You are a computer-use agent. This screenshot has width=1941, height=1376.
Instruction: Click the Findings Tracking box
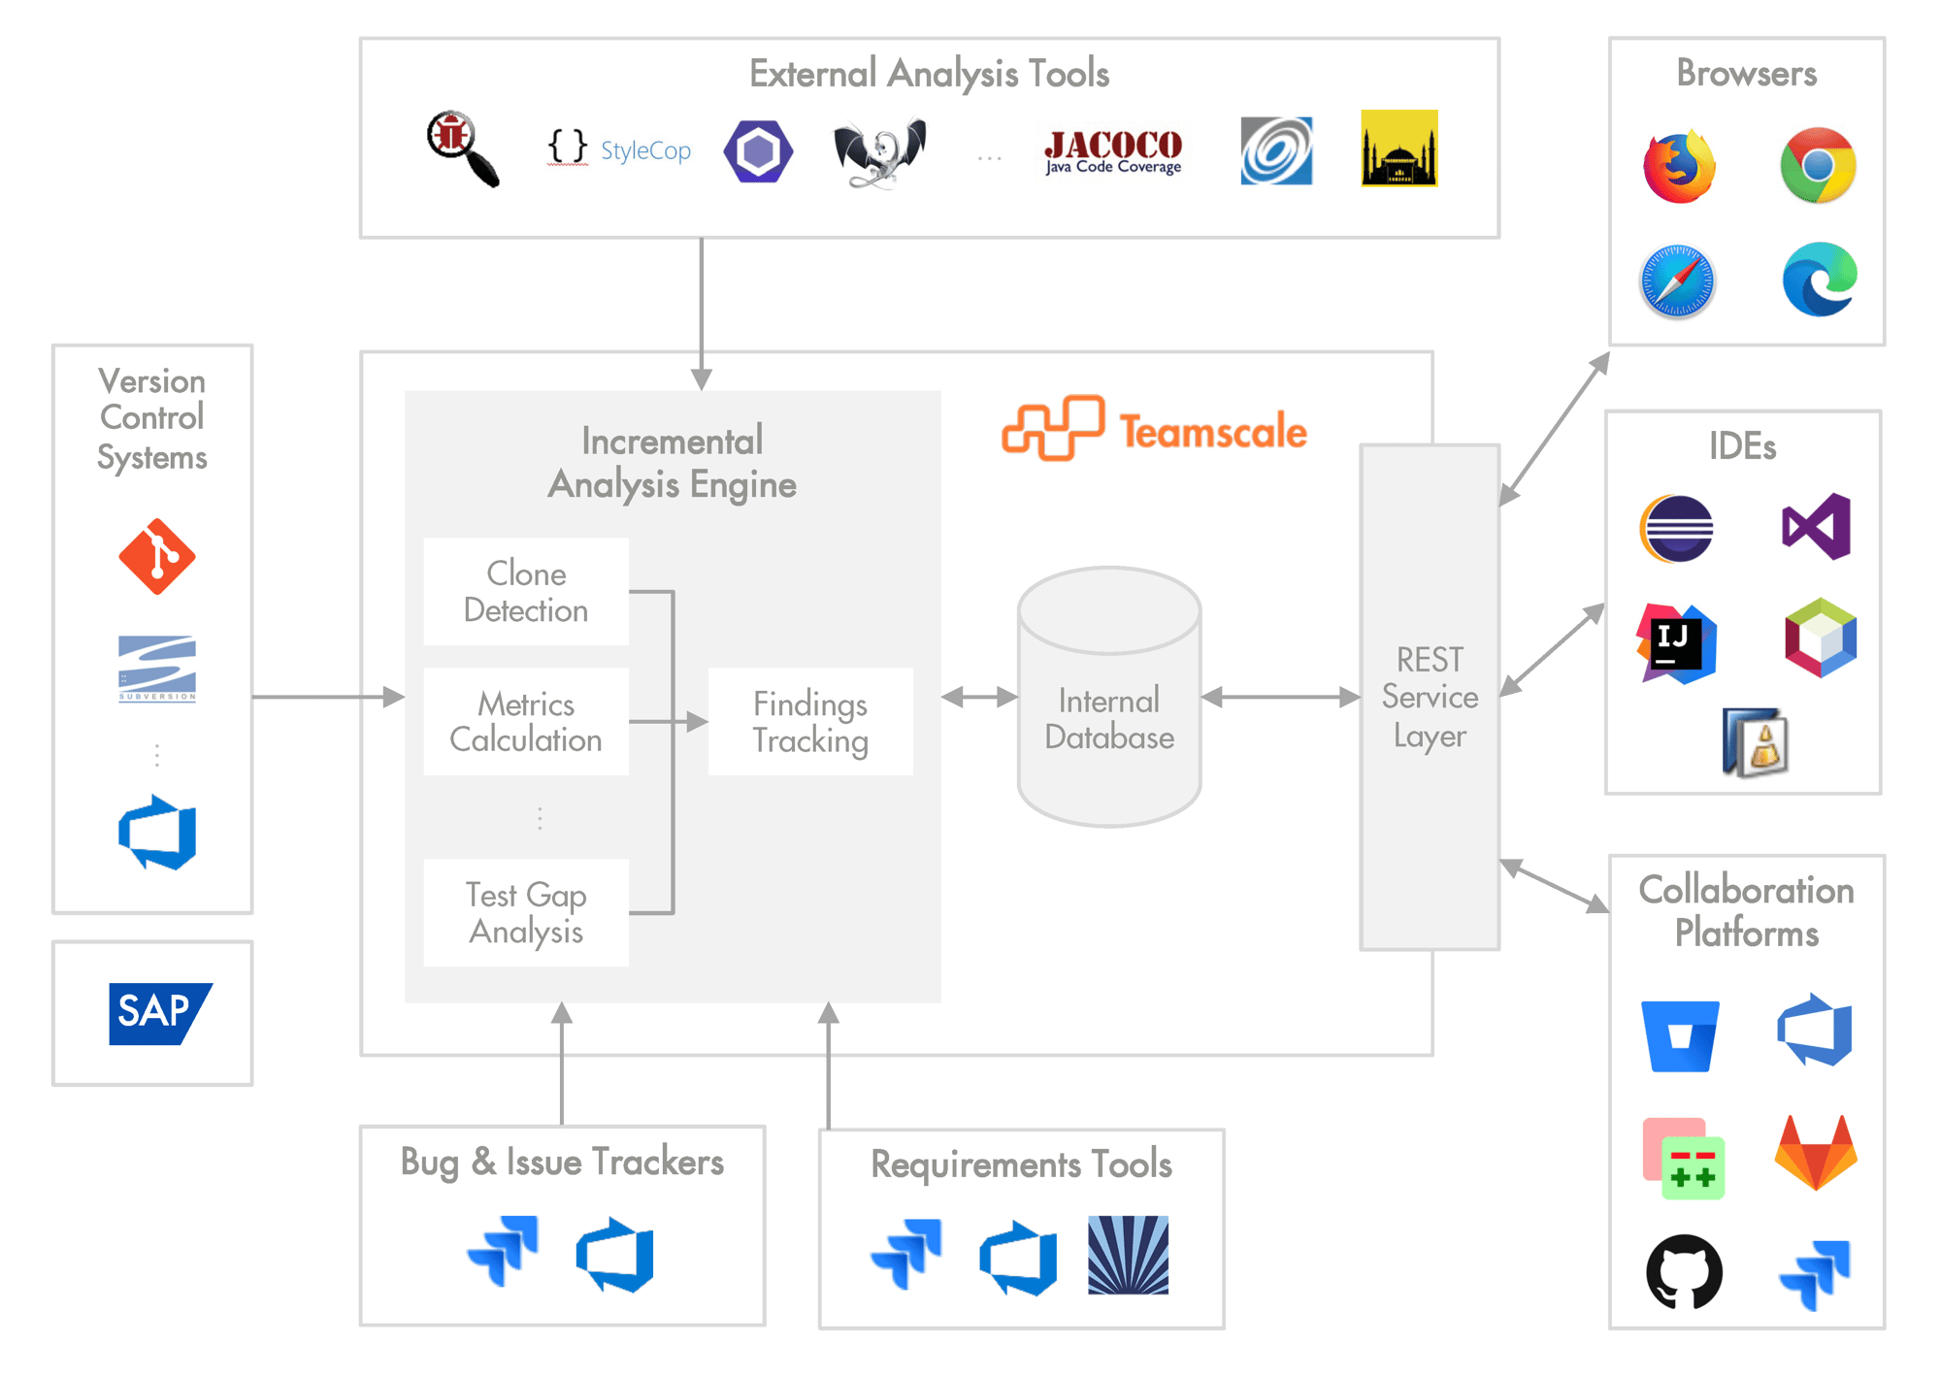pyautogui.click(x=810, y=721)
